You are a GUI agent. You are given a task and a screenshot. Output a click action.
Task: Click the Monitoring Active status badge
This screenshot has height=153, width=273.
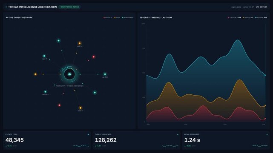[x=69, y=7]
